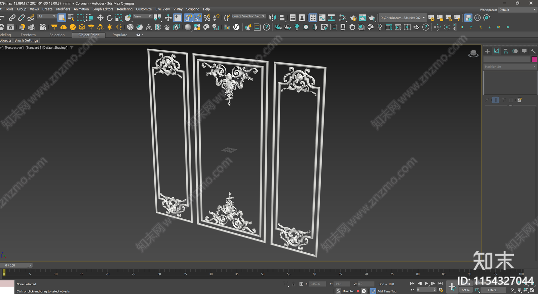538x294 pixels.
Task: Switch to the Freeform ribbon tab
Action: (28, 35)
